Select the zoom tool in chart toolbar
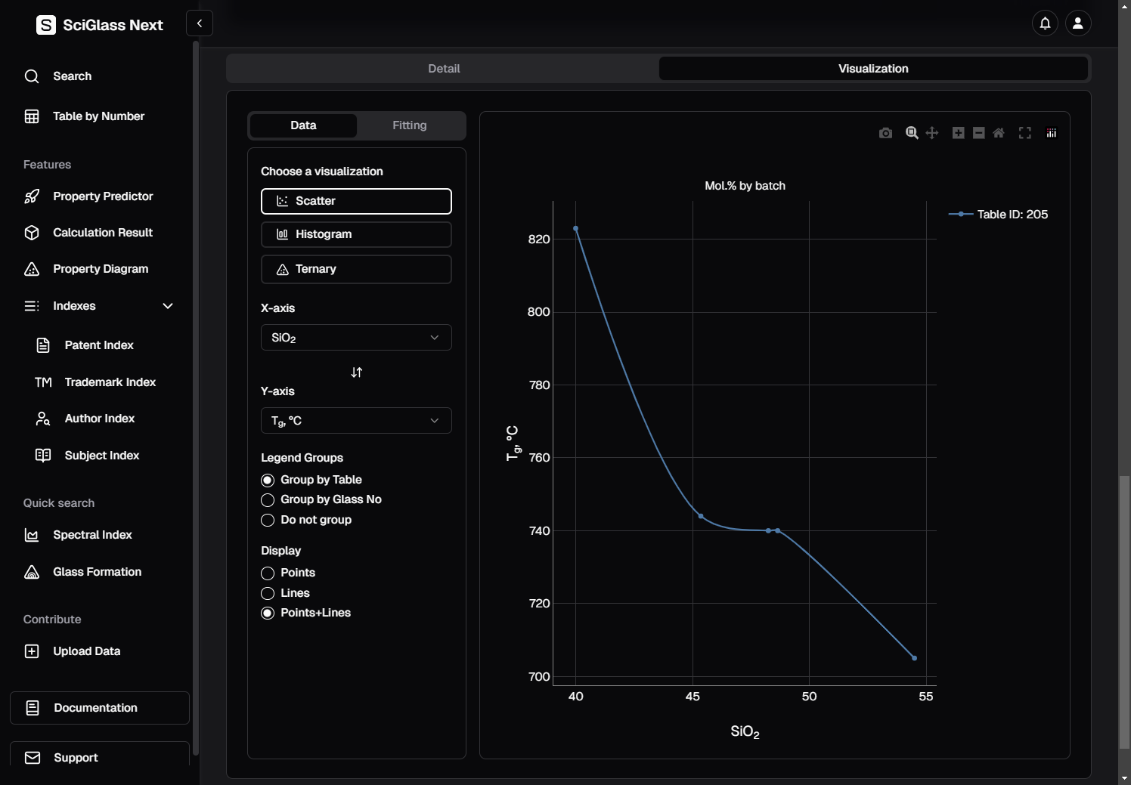Viewport: 1131px width, 785px height. point(912,133)
